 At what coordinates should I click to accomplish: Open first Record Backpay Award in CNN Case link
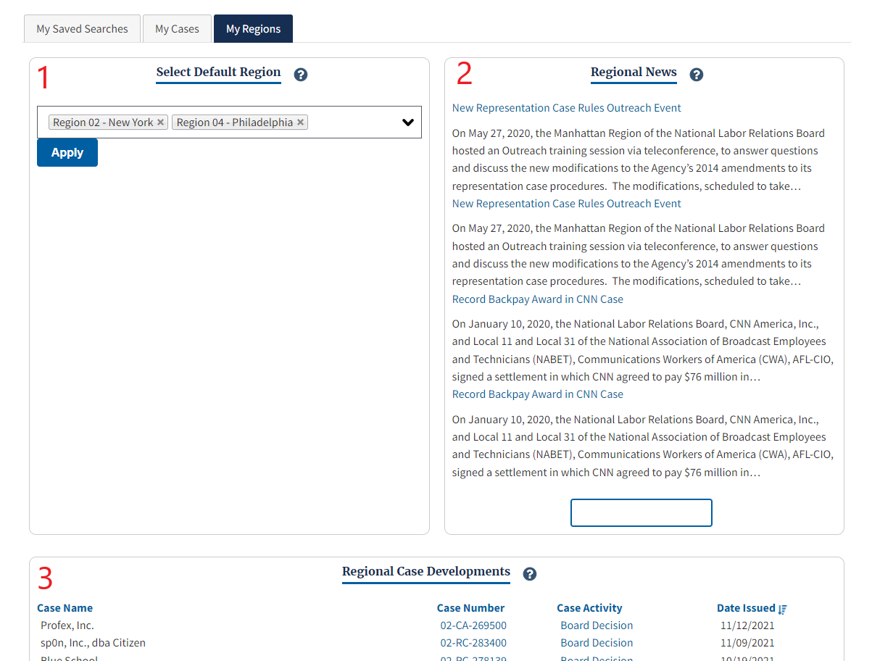[538, 299]
